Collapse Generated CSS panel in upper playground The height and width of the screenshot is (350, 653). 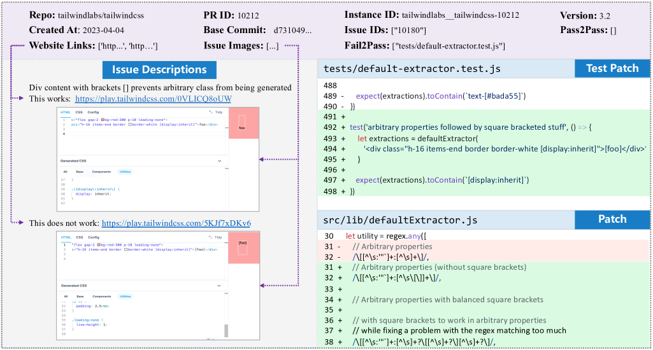(219, 161)
